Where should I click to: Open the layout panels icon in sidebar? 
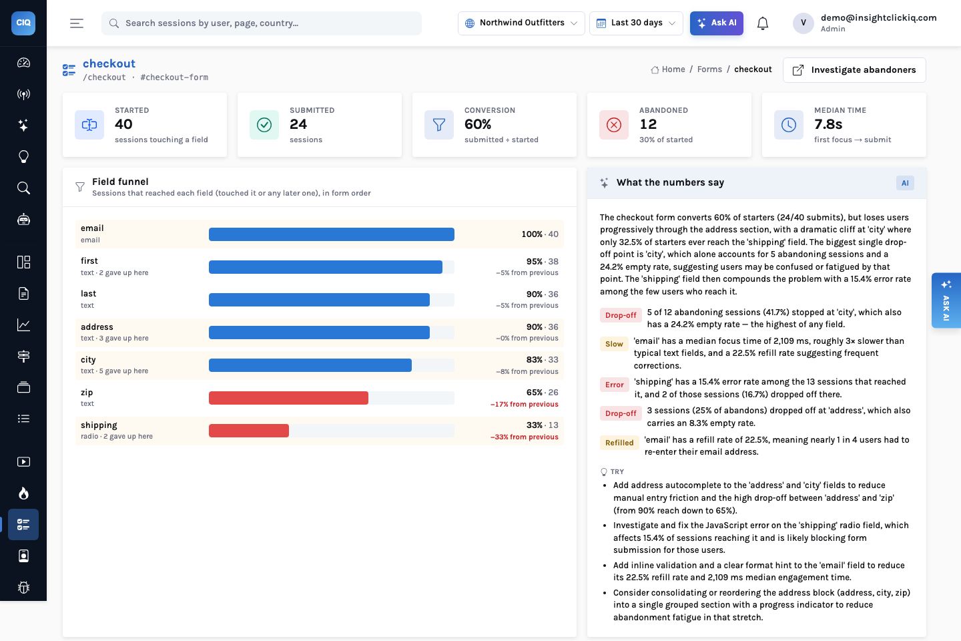tap(23, 262)
